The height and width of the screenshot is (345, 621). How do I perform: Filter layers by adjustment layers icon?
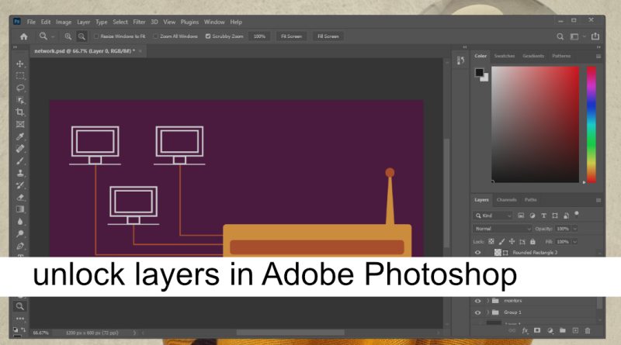(x=533, y=216)
